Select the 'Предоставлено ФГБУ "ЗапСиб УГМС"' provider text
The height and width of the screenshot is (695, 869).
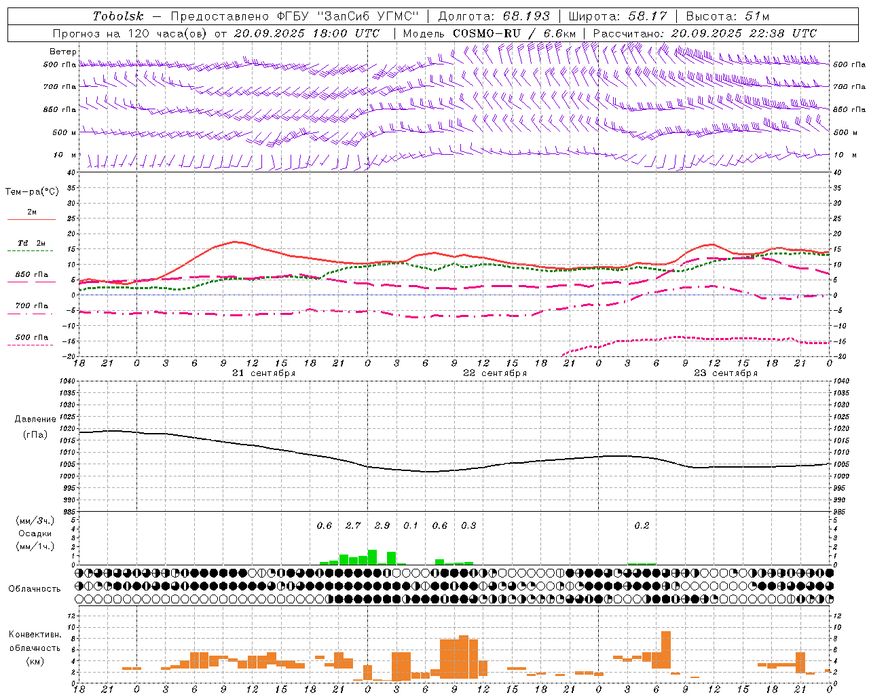[295, 16]
